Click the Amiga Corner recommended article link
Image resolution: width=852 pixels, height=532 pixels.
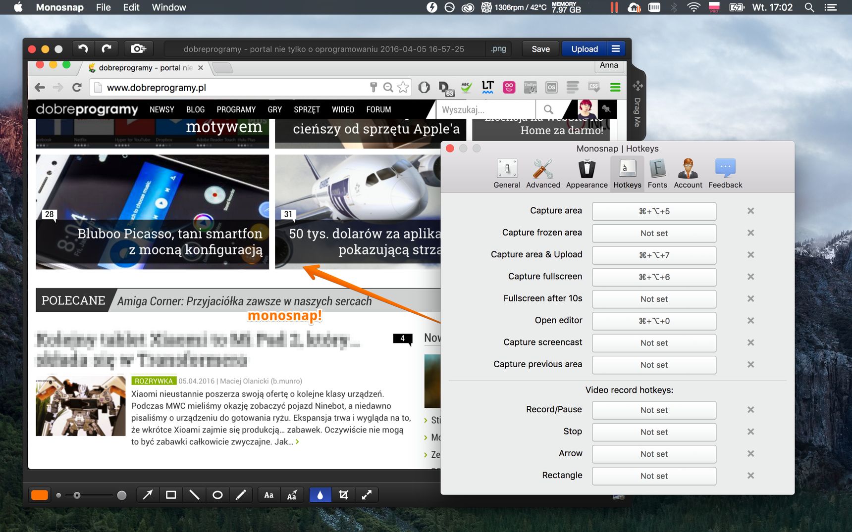click(x=244, y=301)
